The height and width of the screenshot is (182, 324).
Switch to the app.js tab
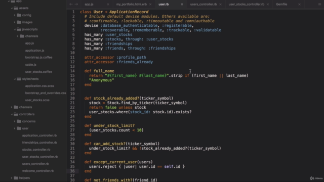pos(89,5)
